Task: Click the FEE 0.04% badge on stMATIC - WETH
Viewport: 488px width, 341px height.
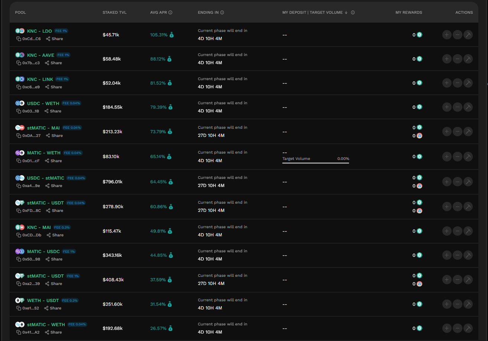Action: tap(77, 325)
